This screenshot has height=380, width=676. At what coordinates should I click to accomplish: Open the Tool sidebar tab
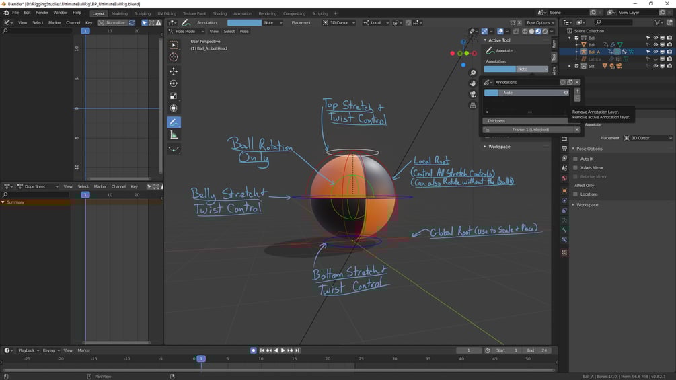pos(554,57)
